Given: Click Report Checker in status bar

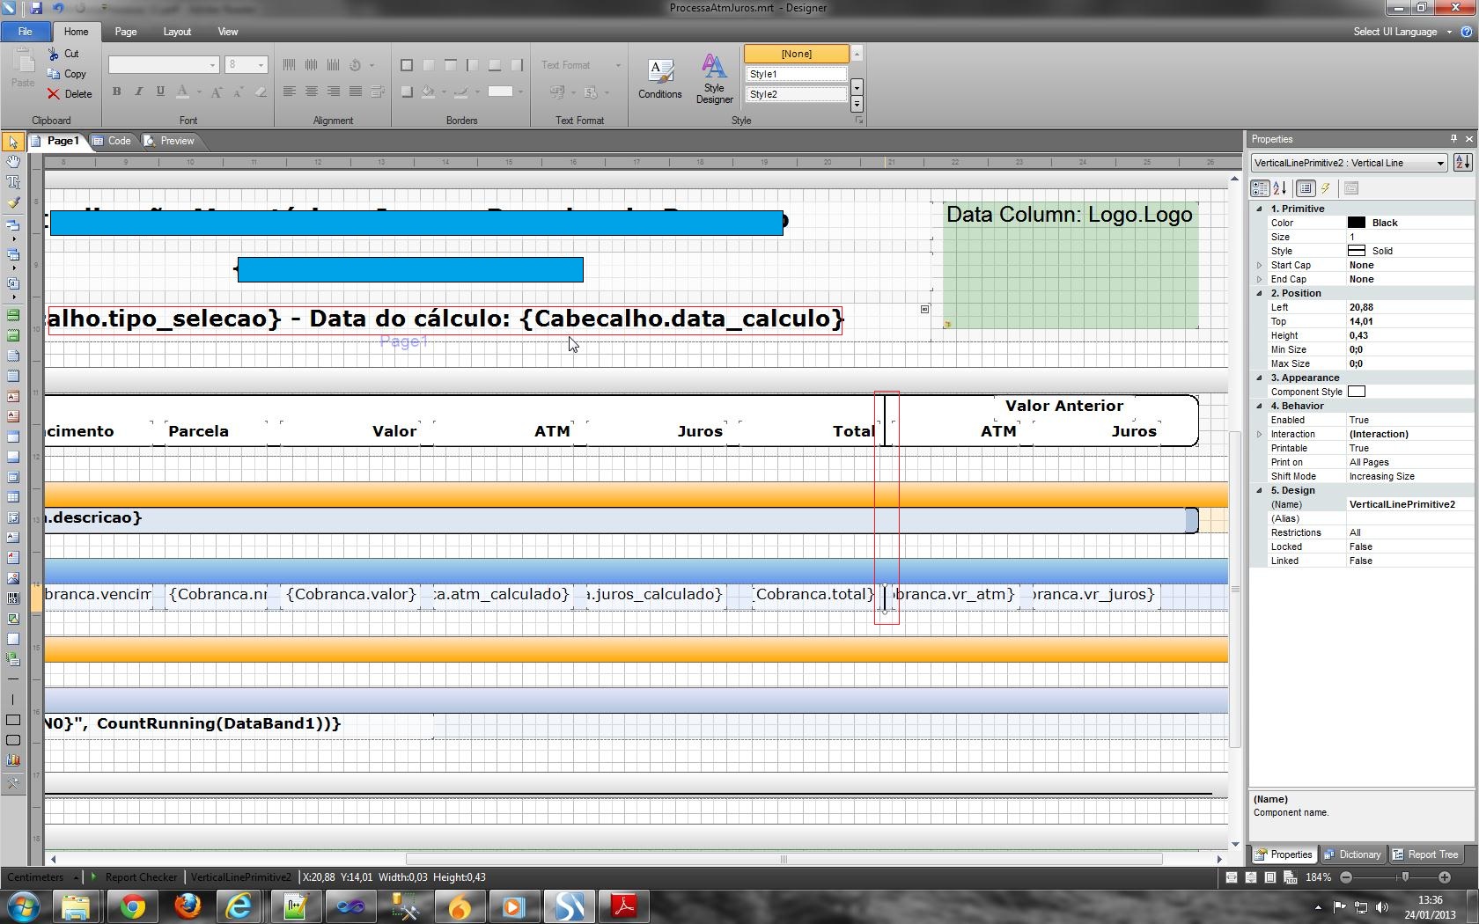Looking at the screenshot, I should [x=141, y=877].
